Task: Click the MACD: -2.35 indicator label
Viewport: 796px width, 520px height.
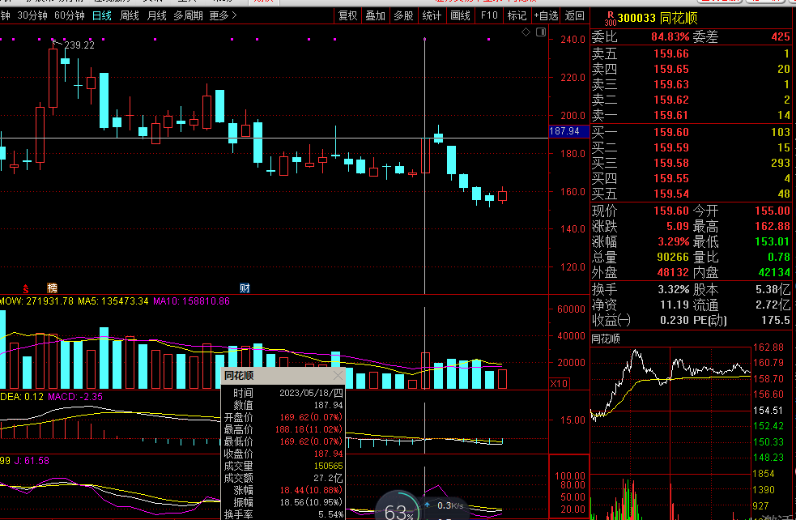Action: click(75, 397)
